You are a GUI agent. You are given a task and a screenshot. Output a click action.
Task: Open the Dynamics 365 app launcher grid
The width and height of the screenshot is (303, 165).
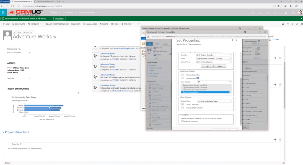point(3,12)
